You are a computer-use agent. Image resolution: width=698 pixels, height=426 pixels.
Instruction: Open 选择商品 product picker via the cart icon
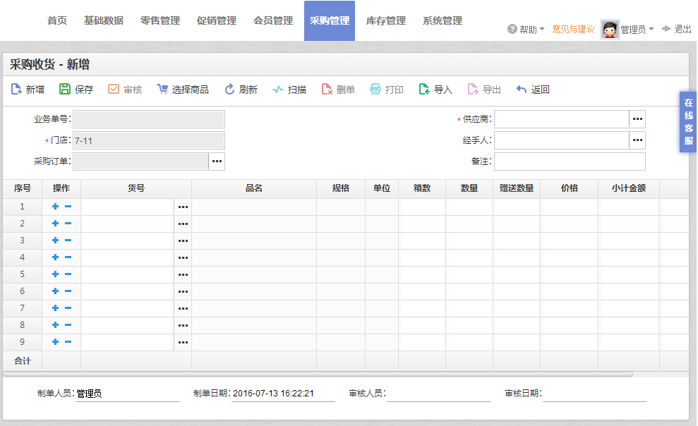pos(162,90)
